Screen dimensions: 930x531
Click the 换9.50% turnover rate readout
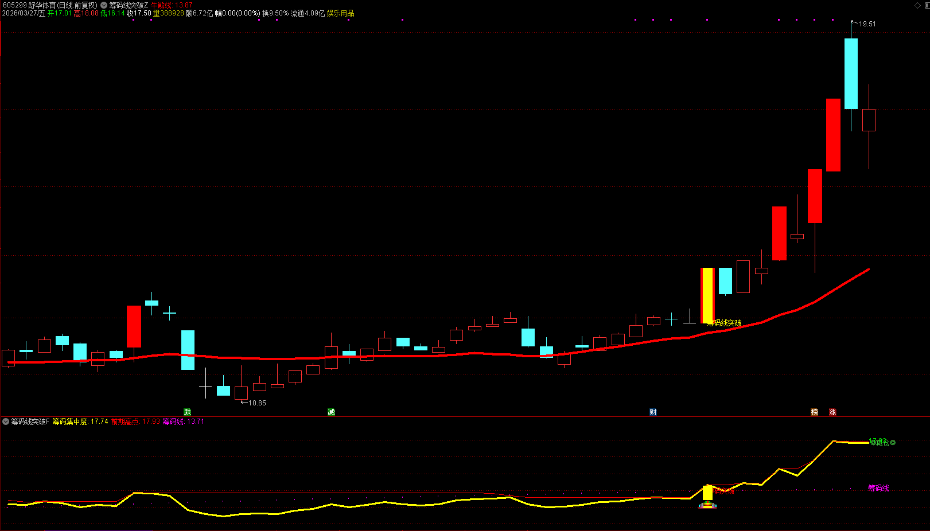(x=275, y=13)
